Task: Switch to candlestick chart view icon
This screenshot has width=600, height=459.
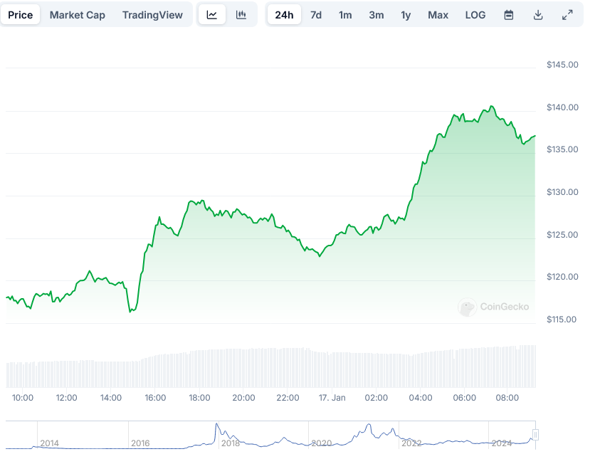Action: 241,15
